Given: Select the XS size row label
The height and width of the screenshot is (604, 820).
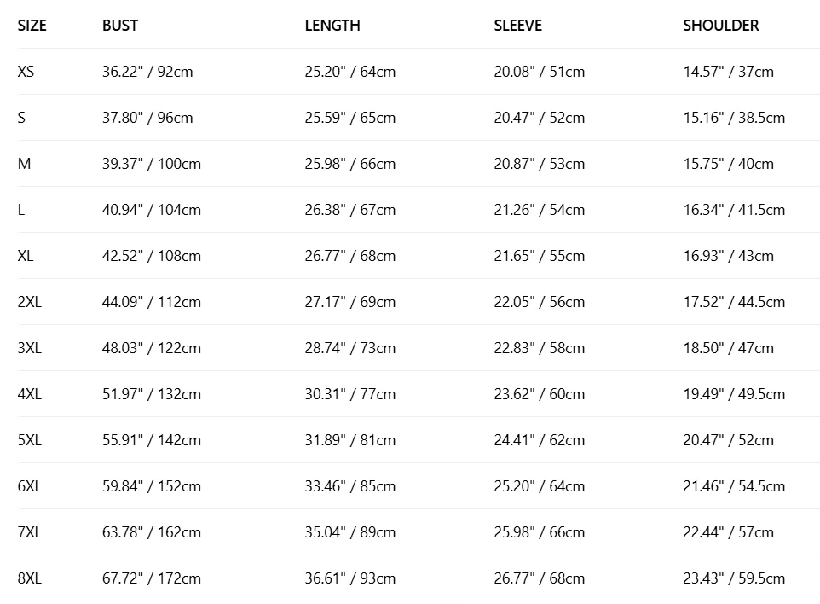Looking at the screenshot, I should (x=26, y=71).
